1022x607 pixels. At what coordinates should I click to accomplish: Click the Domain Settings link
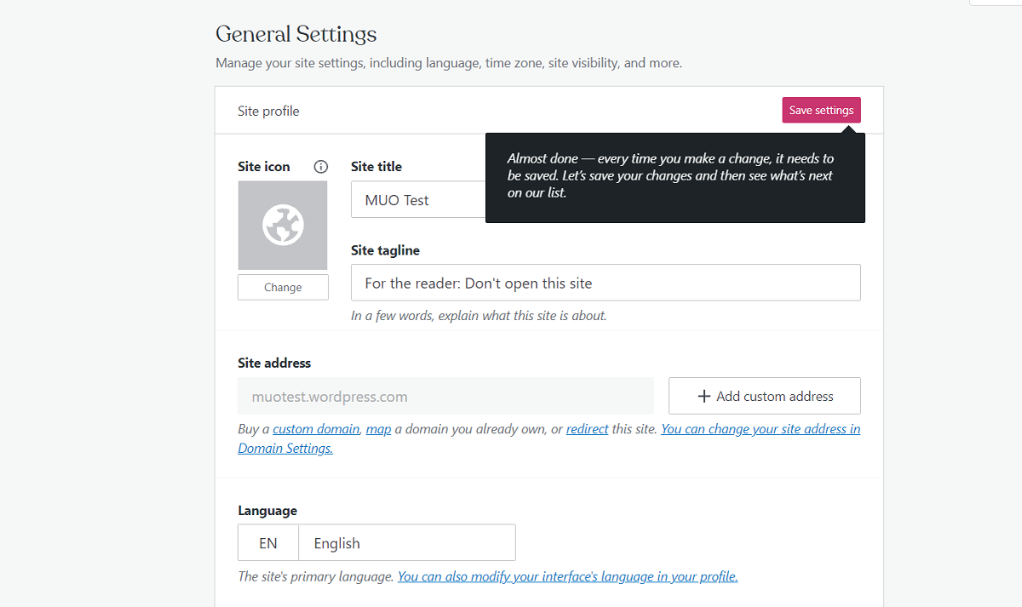click(x=284, y=447)
